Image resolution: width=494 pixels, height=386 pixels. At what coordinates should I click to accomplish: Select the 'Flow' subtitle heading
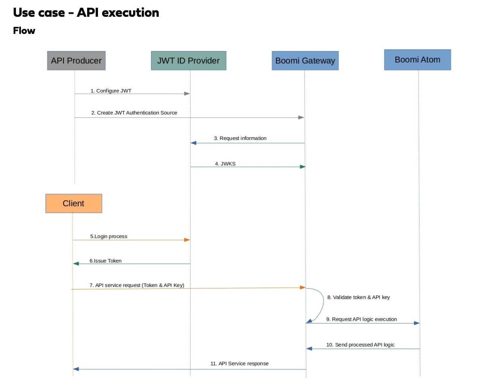(x=24, y=31)
